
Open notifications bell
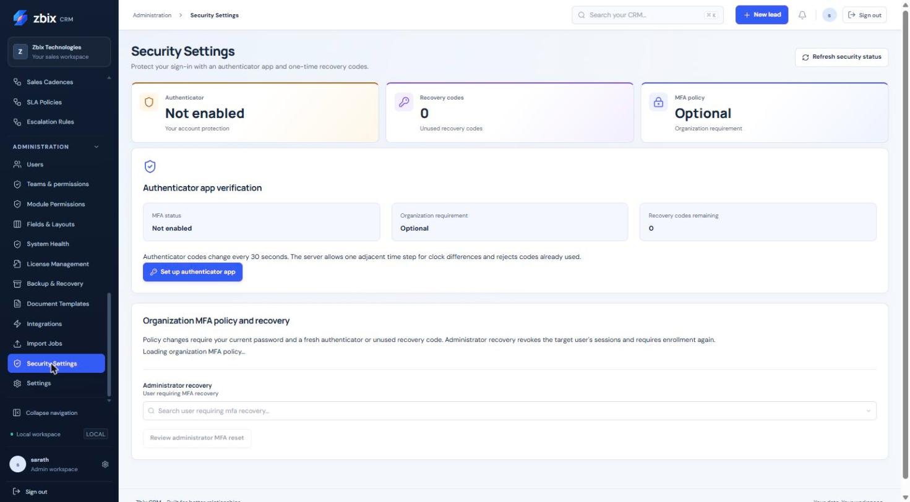click(802, 15)
